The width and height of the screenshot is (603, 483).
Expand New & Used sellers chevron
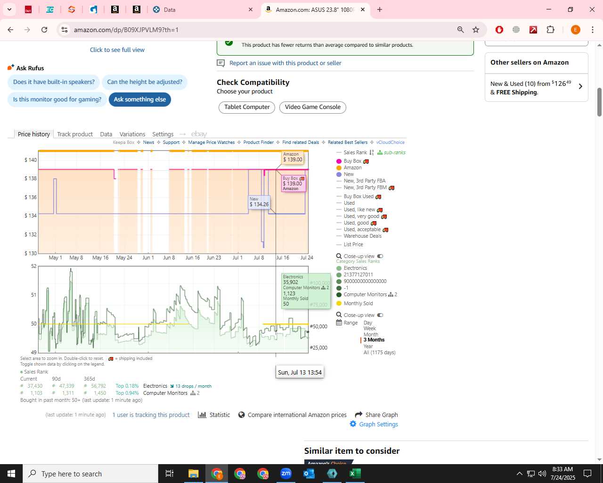coord(580,87)
